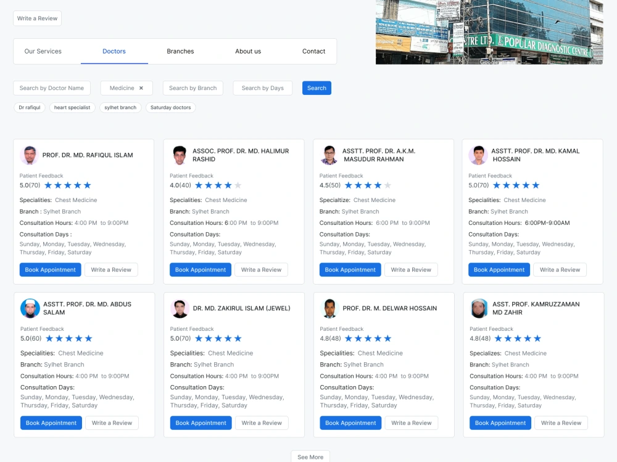This screenshot has height=462, width=617.
Task: Remove the Medicine filter with the x icon
Action: click(141, 88)
